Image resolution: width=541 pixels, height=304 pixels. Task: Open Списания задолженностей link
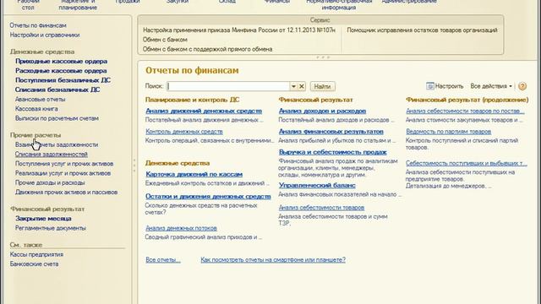[x=51, y=154]
